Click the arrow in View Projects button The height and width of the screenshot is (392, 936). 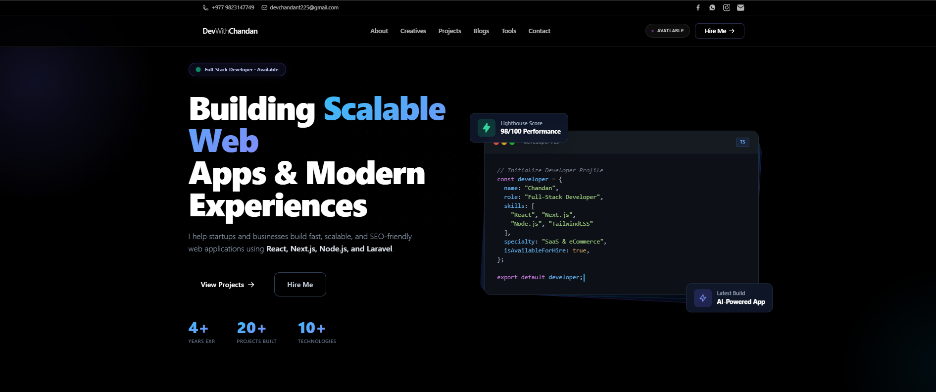tap(251, 285)
